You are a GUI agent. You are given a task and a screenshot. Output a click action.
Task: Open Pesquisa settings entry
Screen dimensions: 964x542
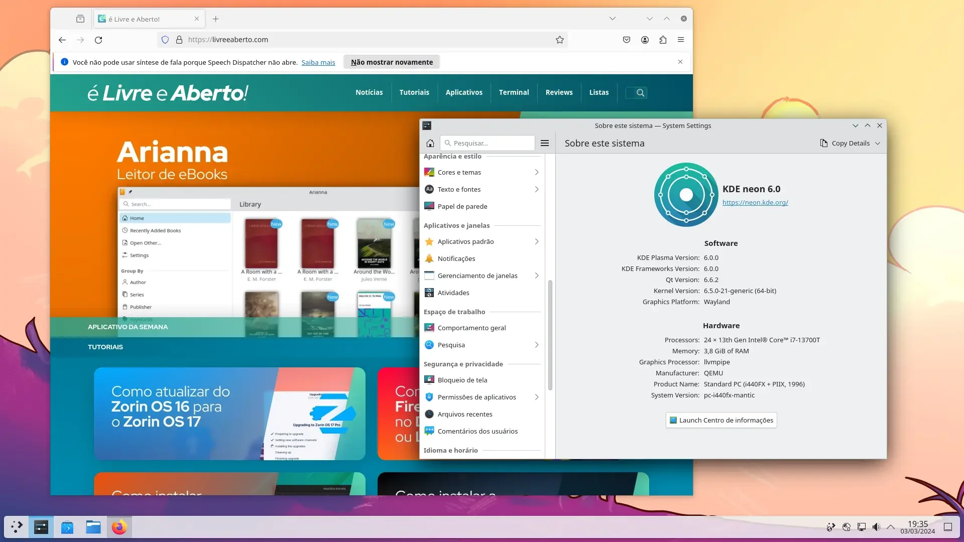[482, 345]
